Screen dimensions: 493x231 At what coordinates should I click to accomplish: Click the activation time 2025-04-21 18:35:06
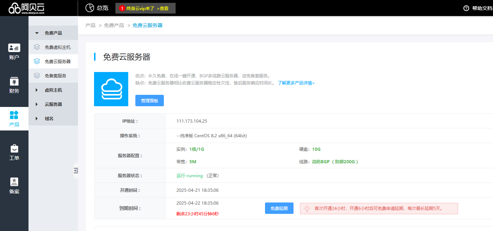(197, 190)
